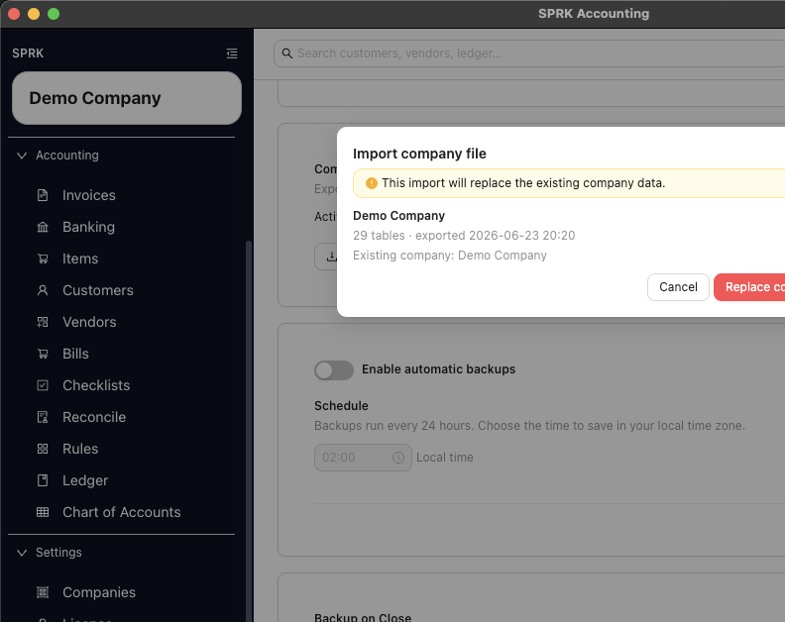The width and height of the screenshot is (785, 622).
Task: Click the Invoices document icon
Action: (43, 195)
